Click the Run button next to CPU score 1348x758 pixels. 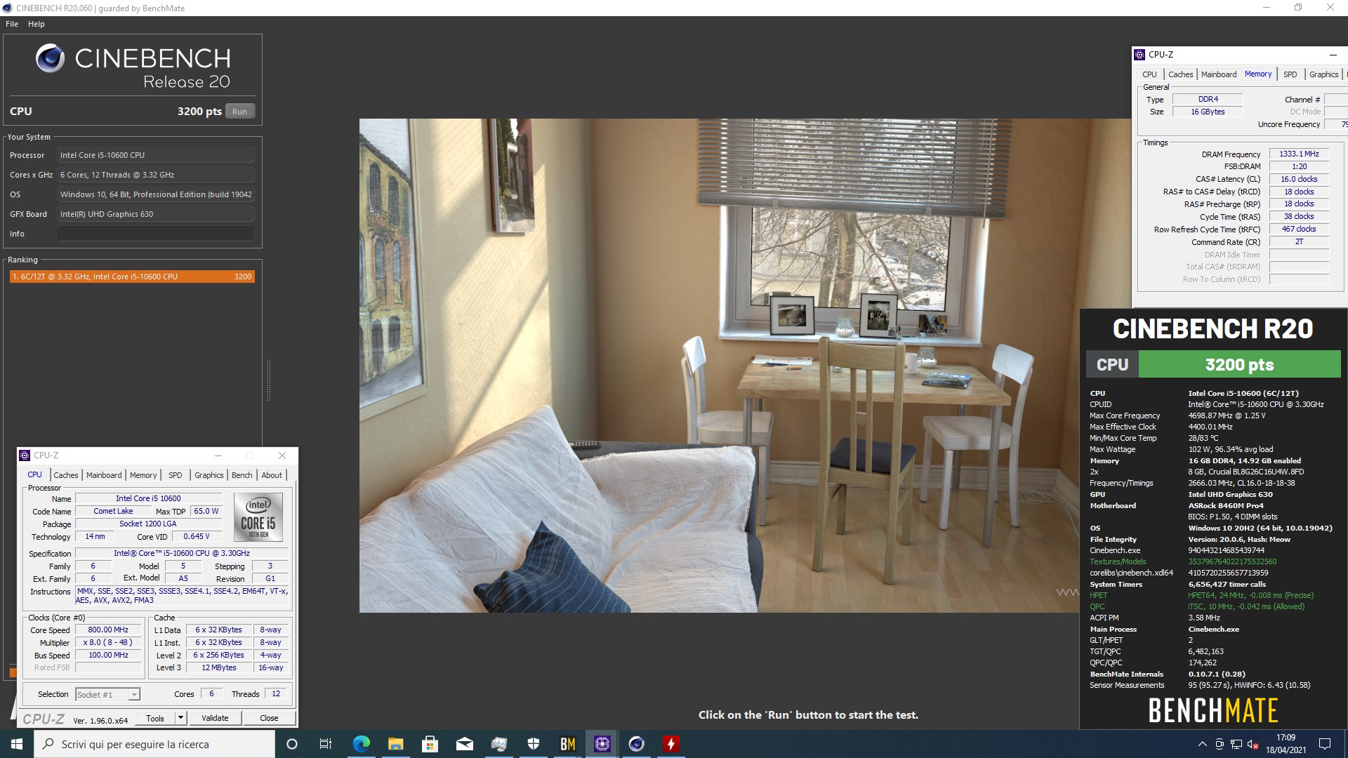[239, 112]
